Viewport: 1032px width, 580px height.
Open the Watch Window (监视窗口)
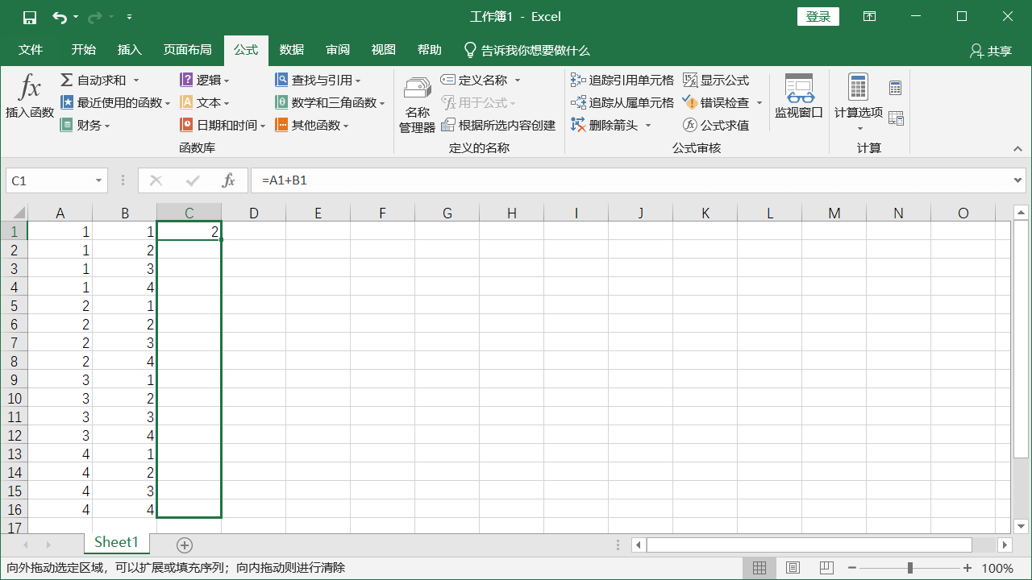tap(798, 97)
